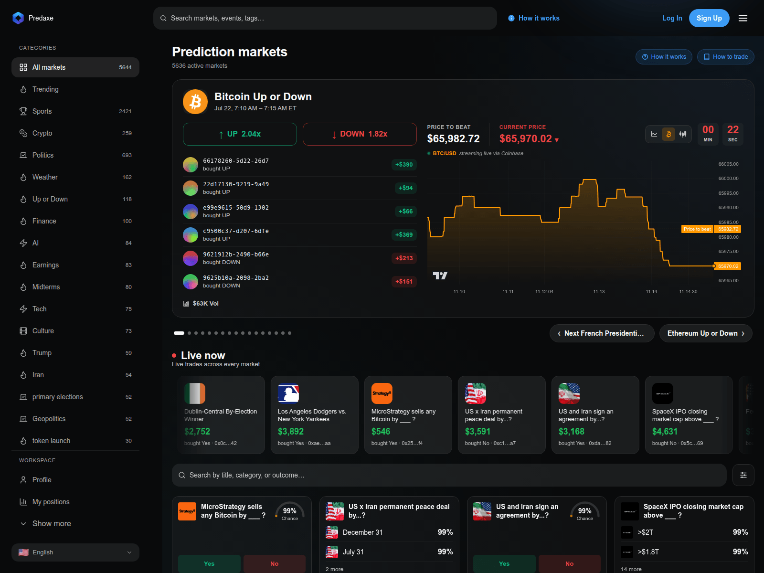Go to next market Ethereum Up or Down
Screen dimensions: 764x573
click(706, 333)
